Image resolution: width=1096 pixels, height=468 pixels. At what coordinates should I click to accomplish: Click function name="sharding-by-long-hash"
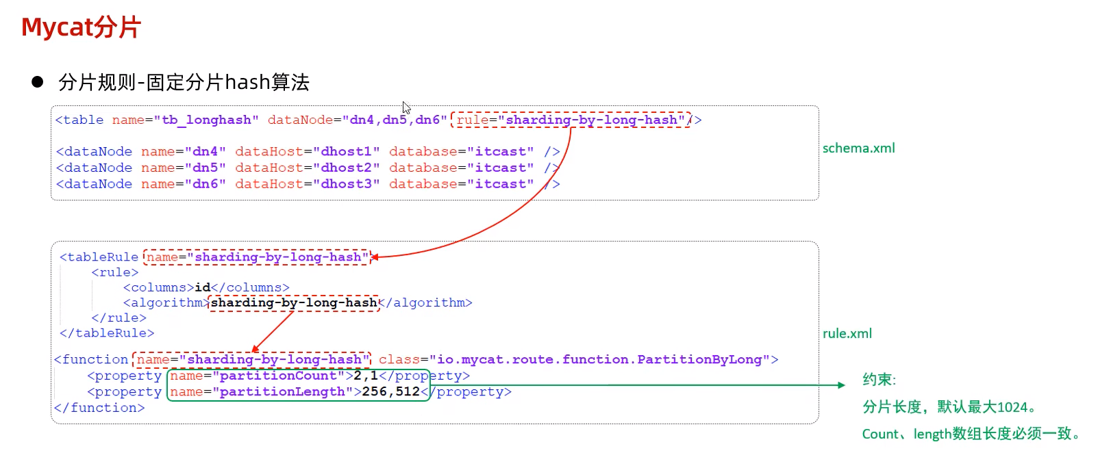[252, 359]
